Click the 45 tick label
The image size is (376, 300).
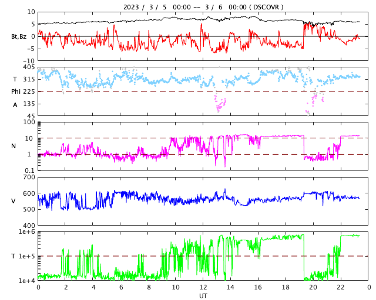click(31, 116)
